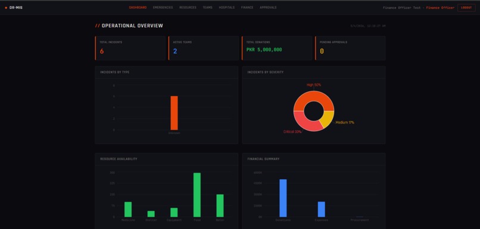
Task: Click the orange Unknown incident type bar
Action: [174, 113]
